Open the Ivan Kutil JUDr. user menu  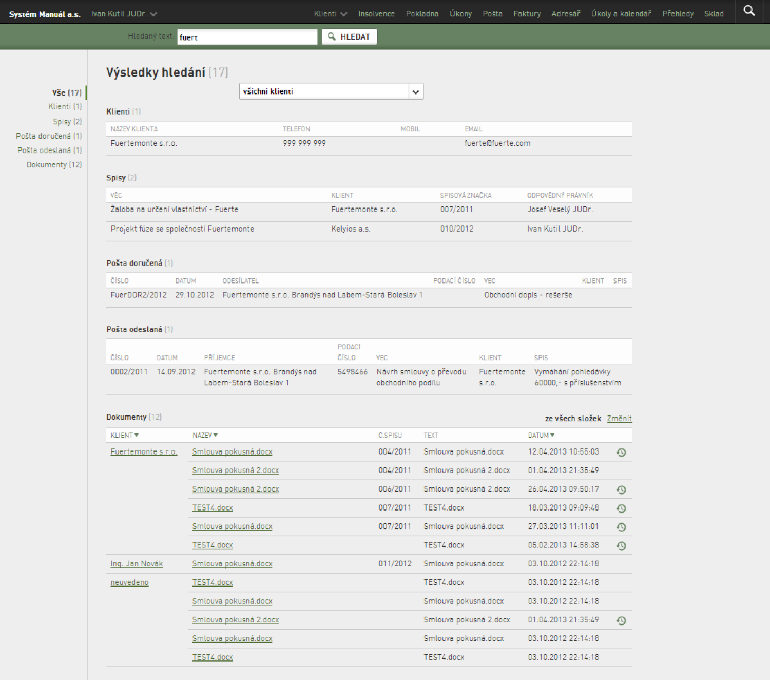(124, 14)
